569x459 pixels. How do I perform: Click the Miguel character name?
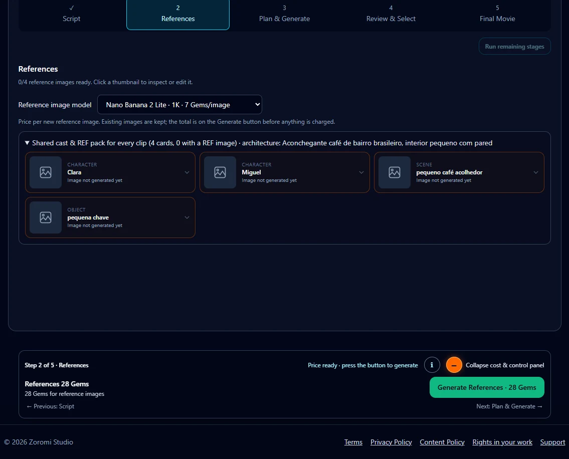pos(252,172)
